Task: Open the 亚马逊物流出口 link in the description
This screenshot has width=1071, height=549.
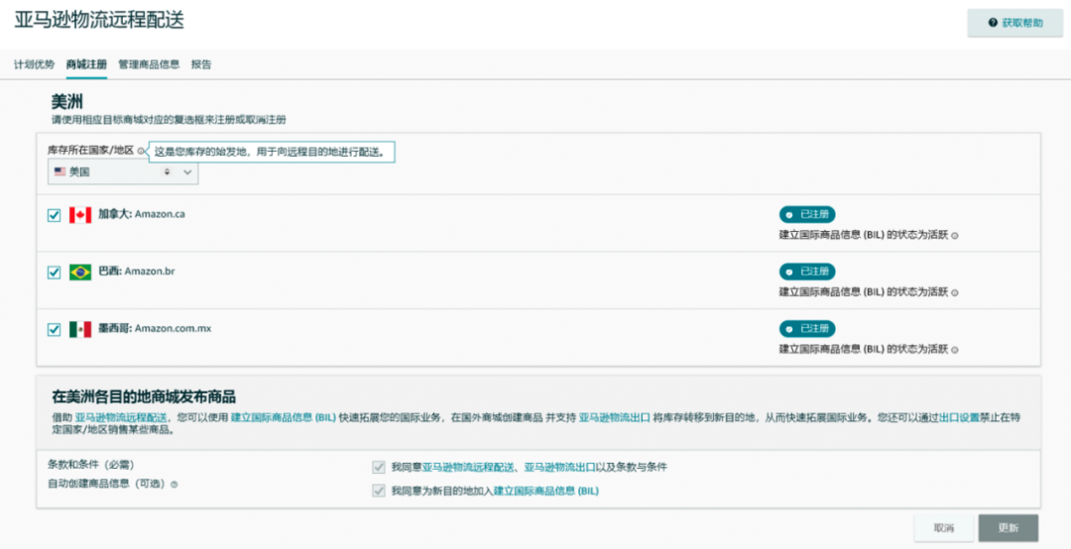Action: [x=615, y=418]
